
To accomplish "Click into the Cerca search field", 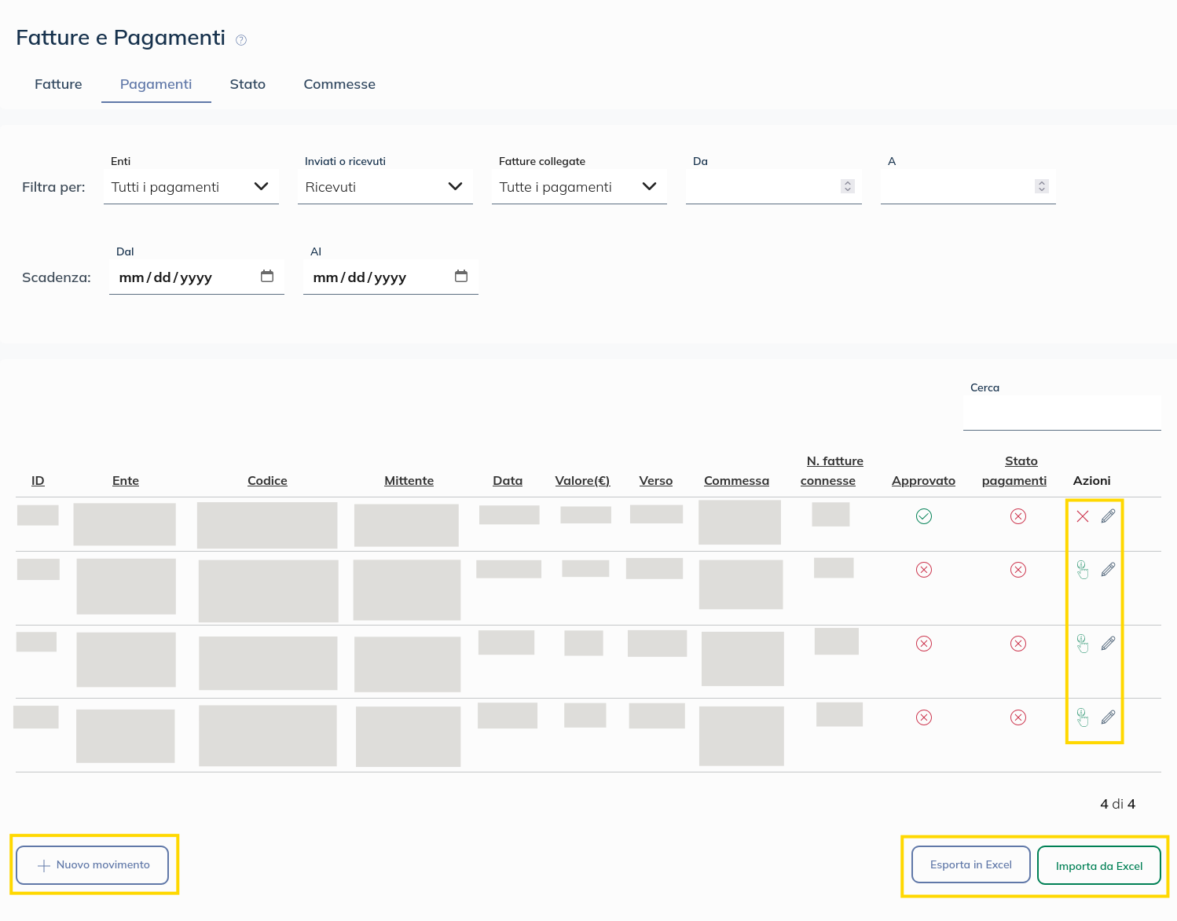I will click(x=1061, y=413).
